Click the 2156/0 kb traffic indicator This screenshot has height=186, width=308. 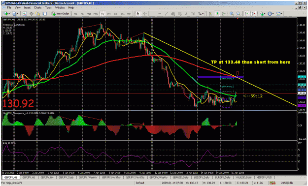287,183
